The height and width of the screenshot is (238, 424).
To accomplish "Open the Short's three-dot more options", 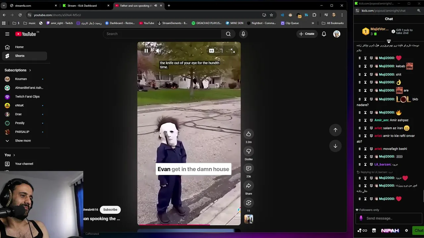I will pyautogui.click(x=222, y=51).
